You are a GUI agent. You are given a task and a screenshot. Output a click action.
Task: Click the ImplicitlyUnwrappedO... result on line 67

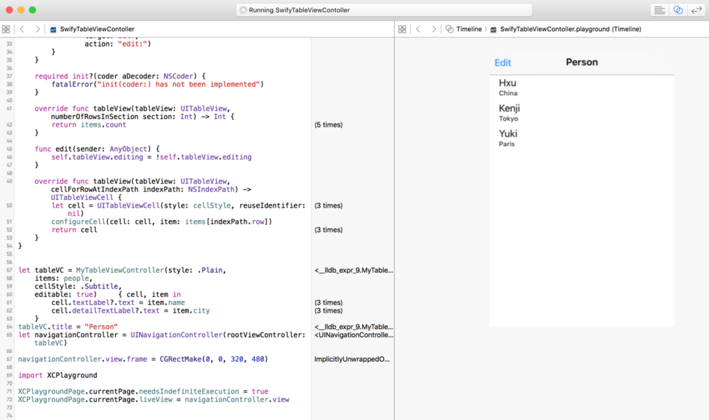tap(352, 359)
